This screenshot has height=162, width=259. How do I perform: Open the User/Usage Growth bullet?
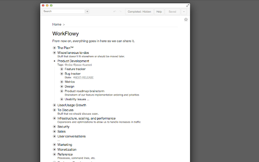(54, 105)
